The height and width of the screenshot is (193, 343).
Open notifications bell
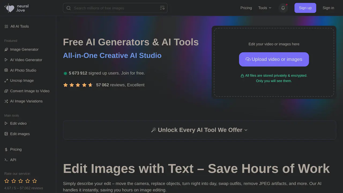pos(283,8)
